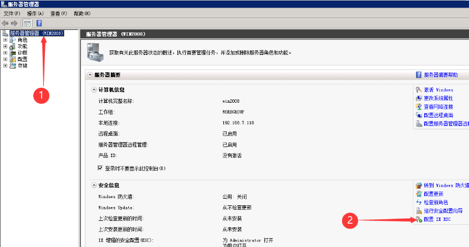Click the Back arrow toolbar icon

point(5,23)
